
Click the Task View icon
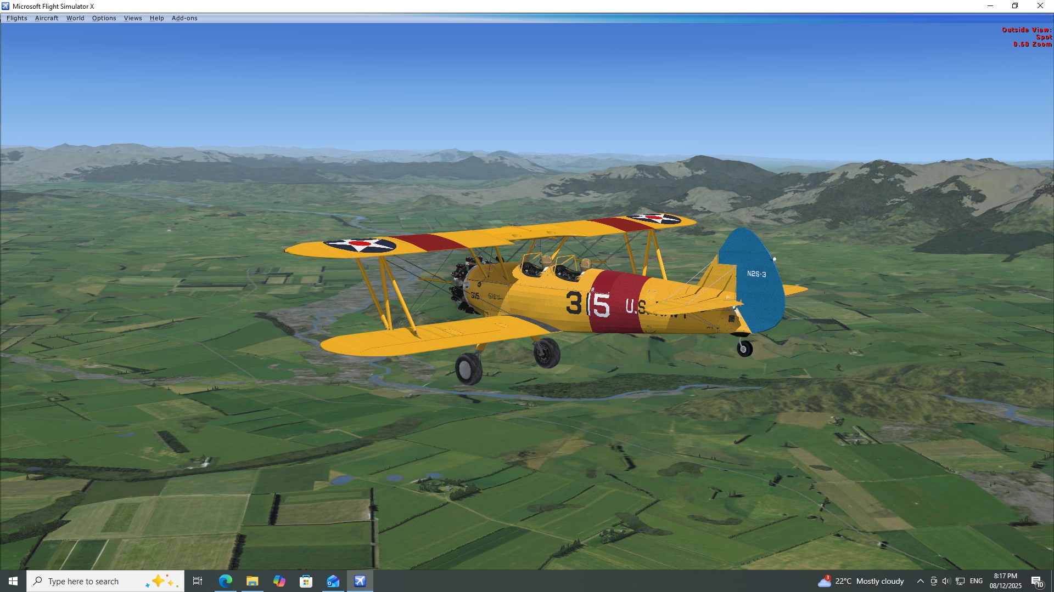[x=198, y=581]
